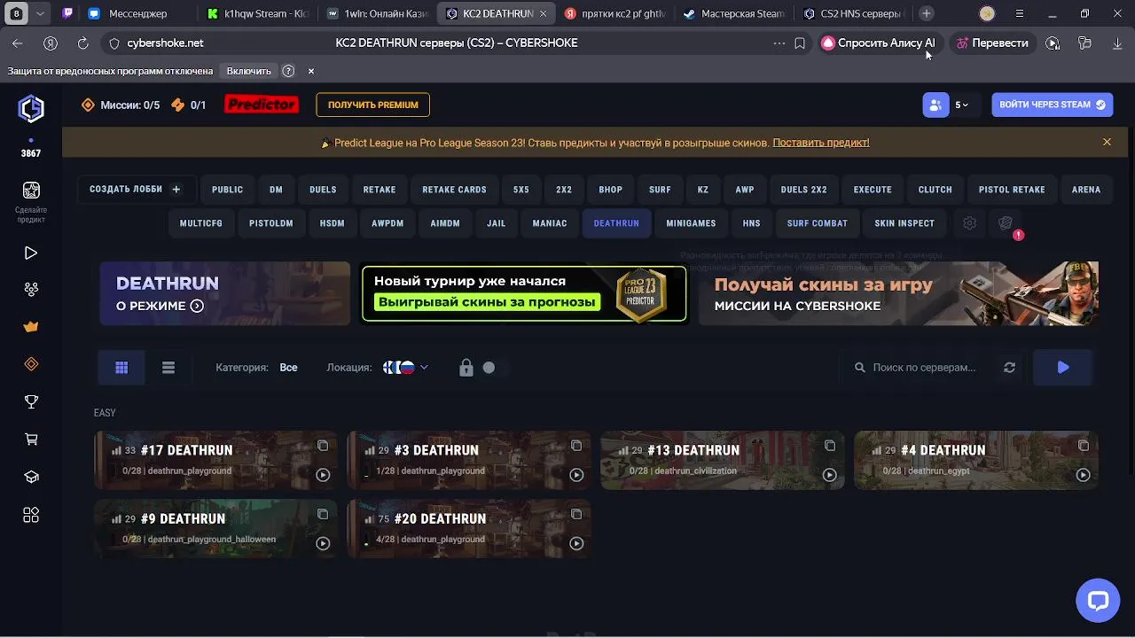
Task: Open the trophy icon in sidebar
Action: coord(31,401)
